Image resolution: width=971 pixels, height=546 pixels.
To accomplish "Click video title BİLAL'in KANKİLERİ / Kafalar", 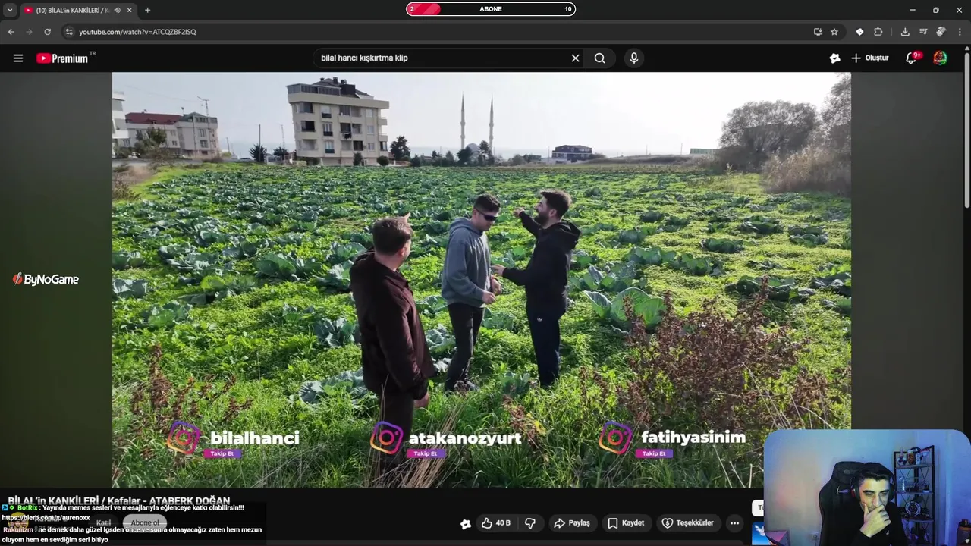I will pos(118,501).
